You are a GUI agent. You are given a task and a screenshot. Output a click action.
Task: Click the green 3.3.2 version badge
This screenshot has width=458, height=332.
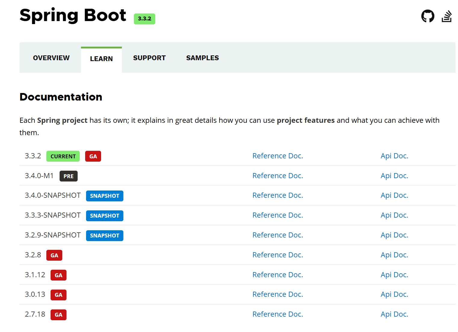(x=144, y=19)
